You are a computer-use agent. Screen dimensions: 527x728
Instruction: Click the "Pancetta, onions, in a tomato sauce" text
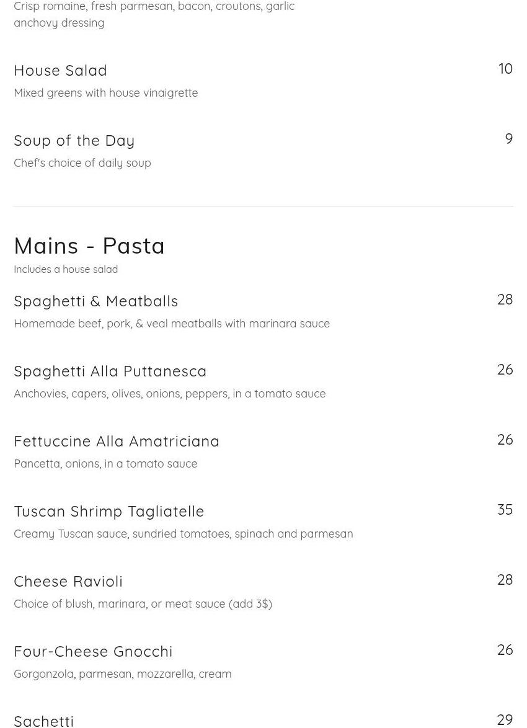pyautogui.click(x=105, y=464)
